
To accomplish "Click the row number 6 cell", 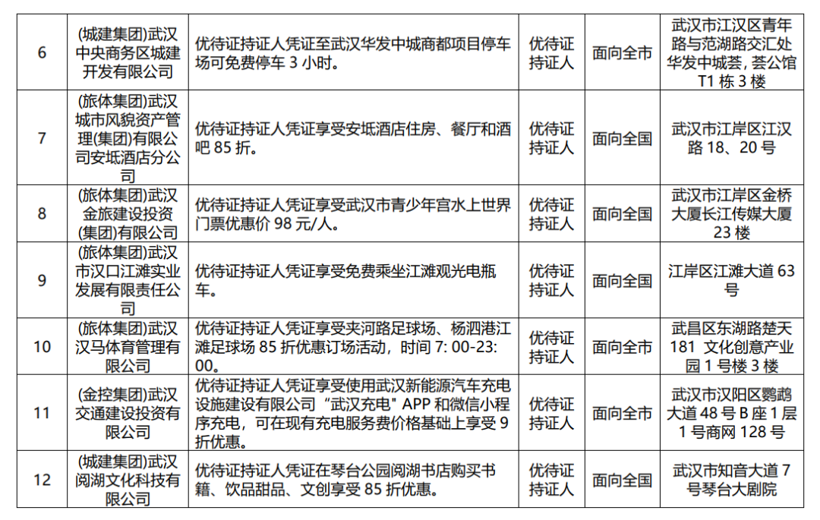I will pos(42,52).
